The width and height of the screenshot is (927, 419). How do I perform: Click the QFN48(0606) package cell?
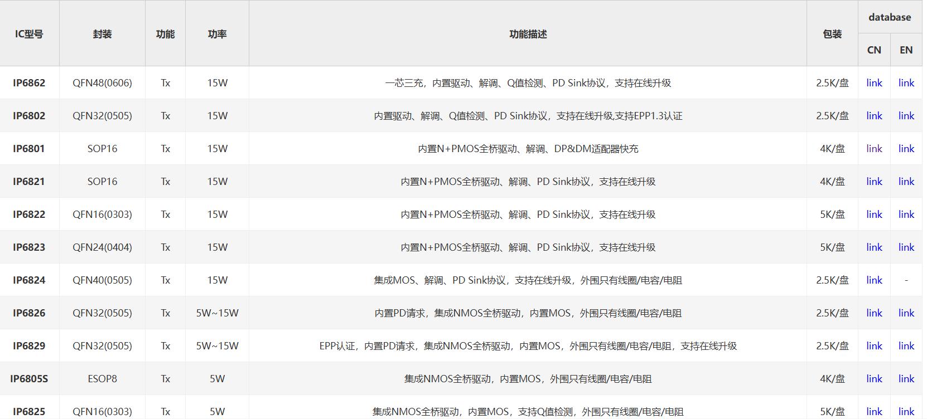click(x=102, y=83)
